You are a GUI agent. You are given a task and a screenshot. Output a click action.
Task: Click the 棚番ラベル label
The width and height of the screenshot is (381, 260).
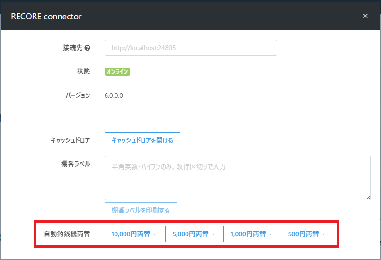coord(76,164)
